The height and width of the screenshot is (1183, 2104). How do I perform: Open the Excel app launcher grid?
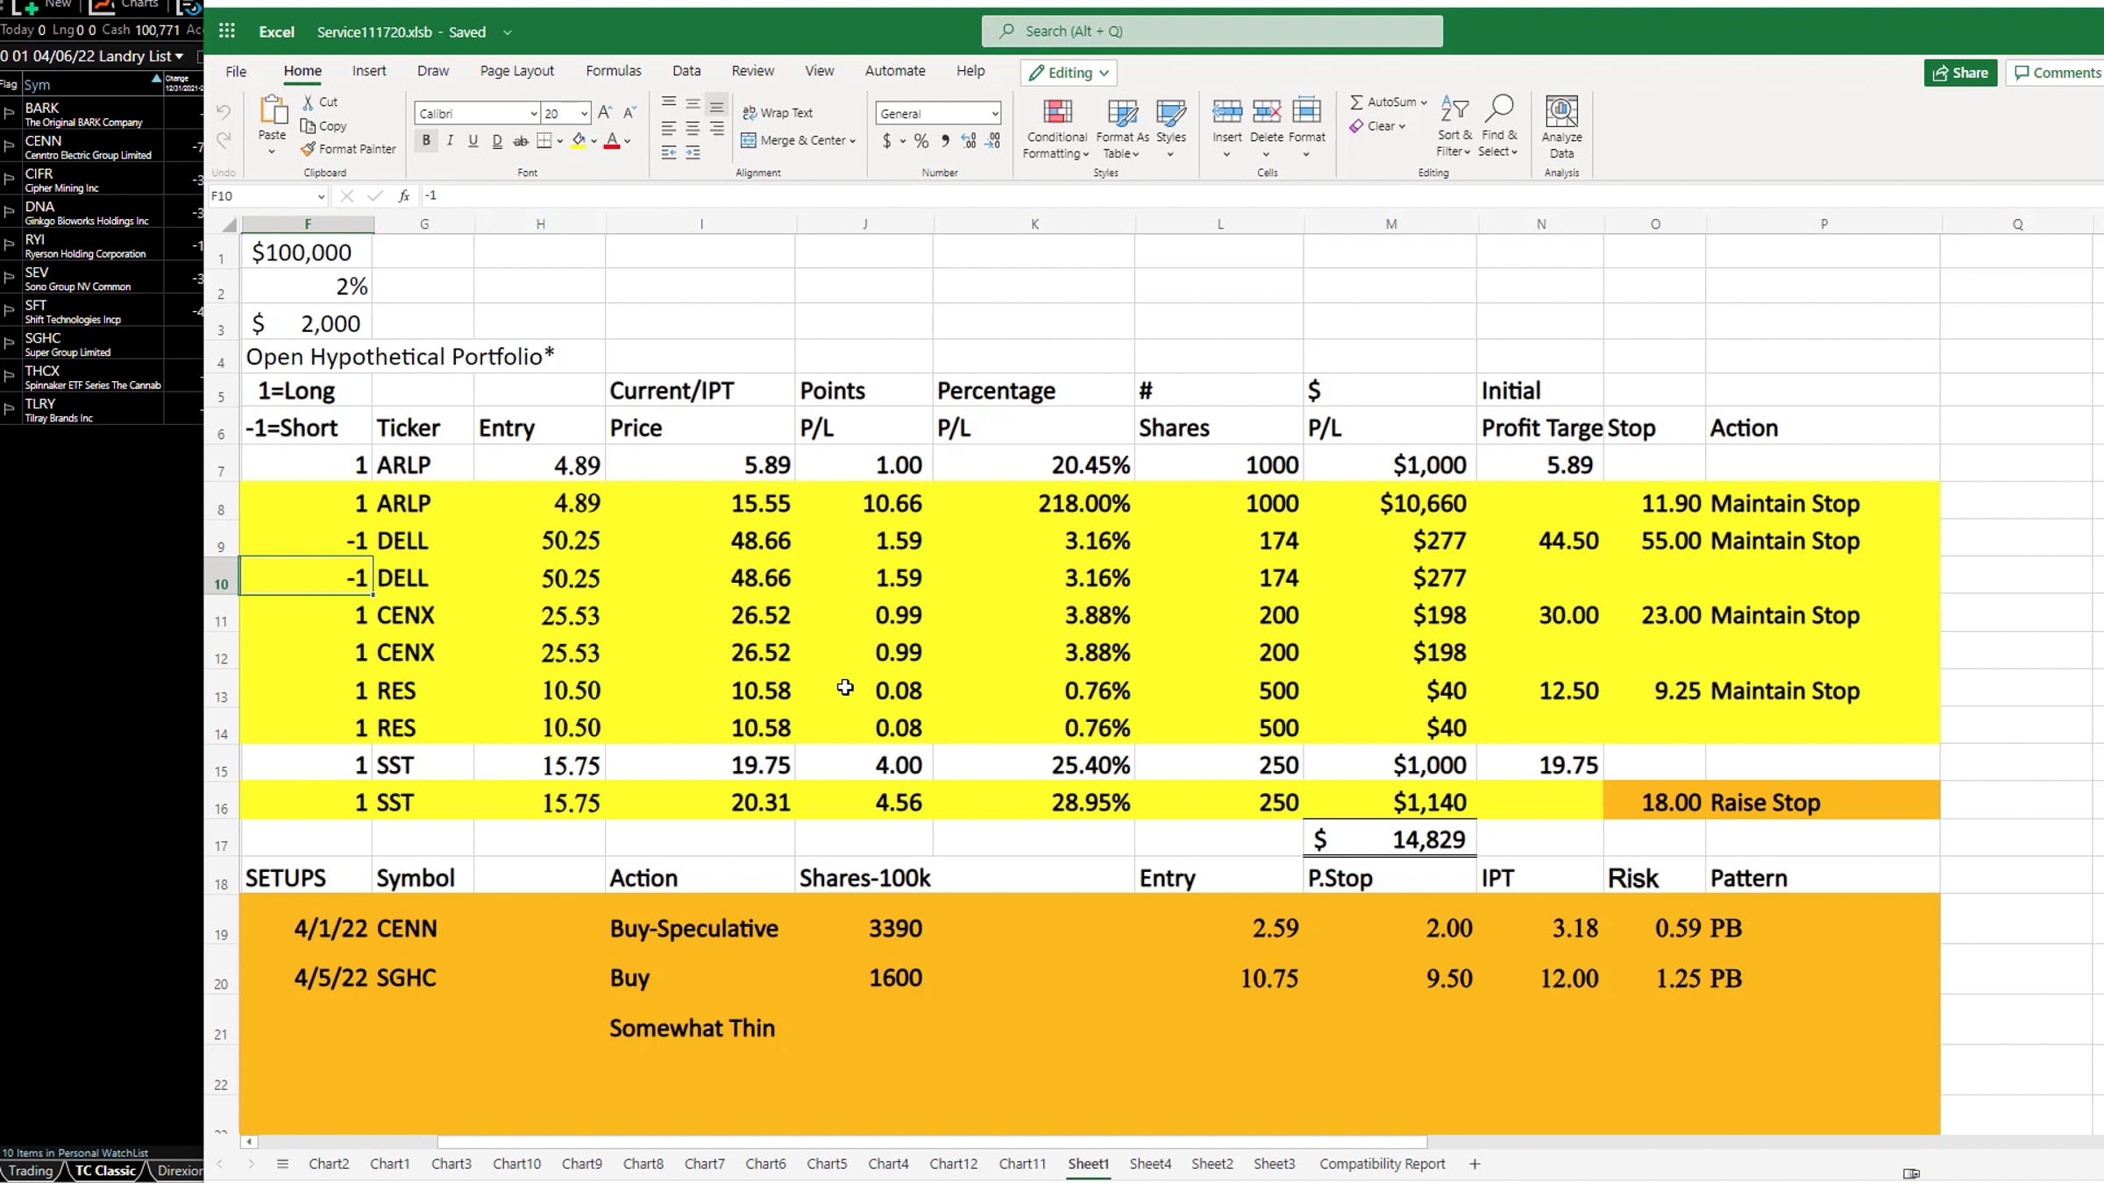tap(227, 32)
